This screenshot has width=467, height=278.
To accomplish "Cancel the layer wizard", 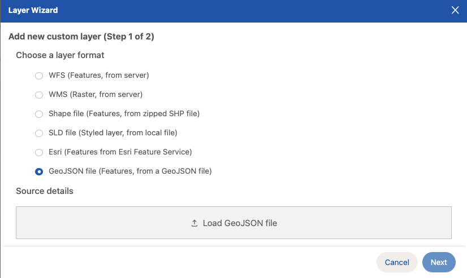I will point(397,262).
